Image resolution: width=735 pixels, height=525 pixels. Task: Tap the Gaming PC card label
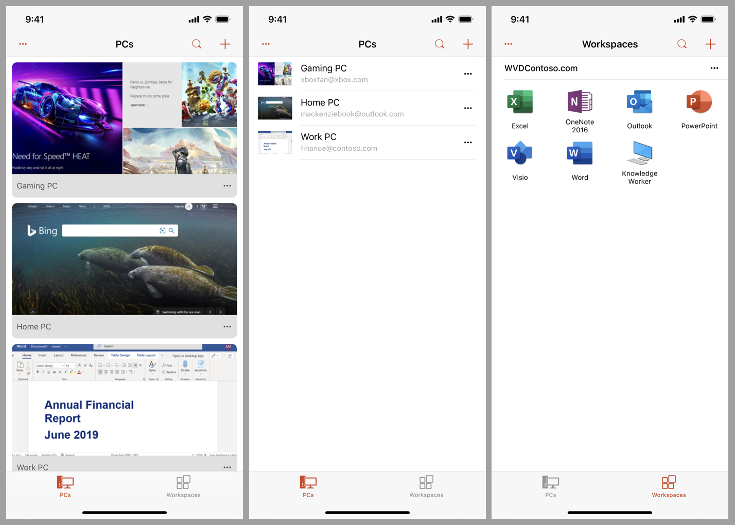[37, 186]
